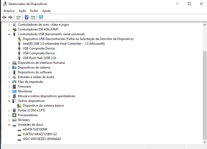Expand the Processadores node
The width and height of the screenshot is (207, 149).
(9, 115)
